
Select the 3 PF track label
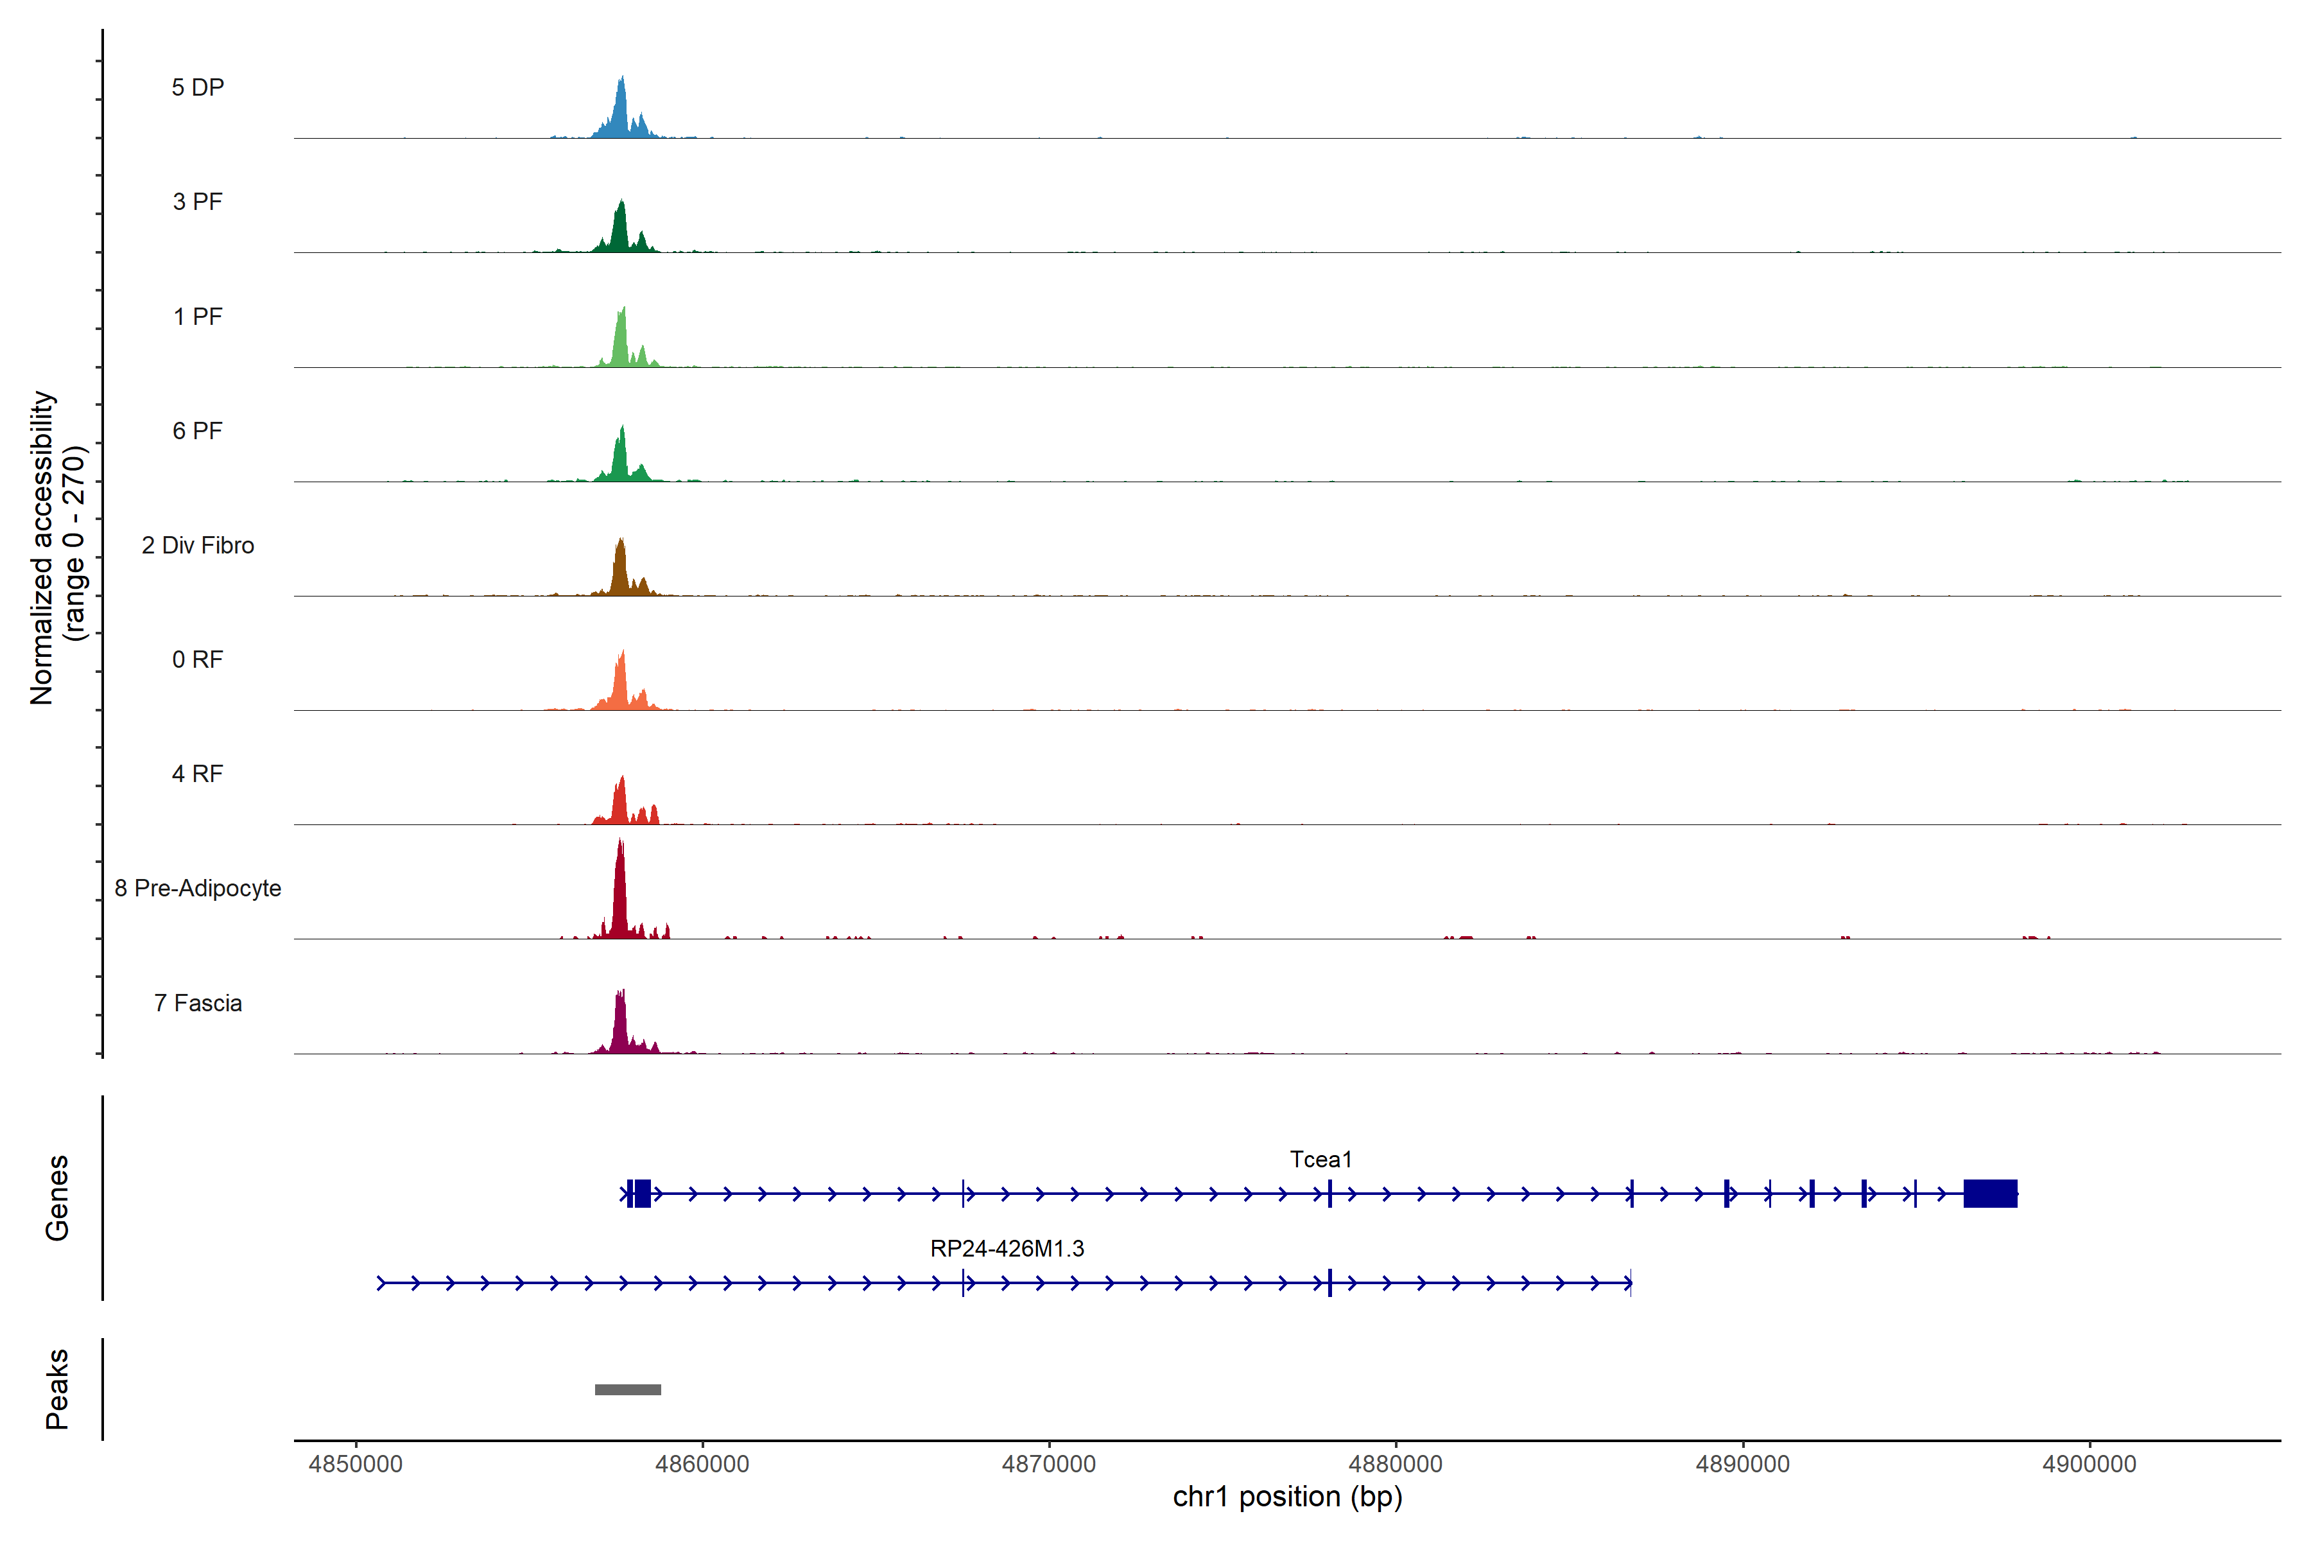pos(198,202)
